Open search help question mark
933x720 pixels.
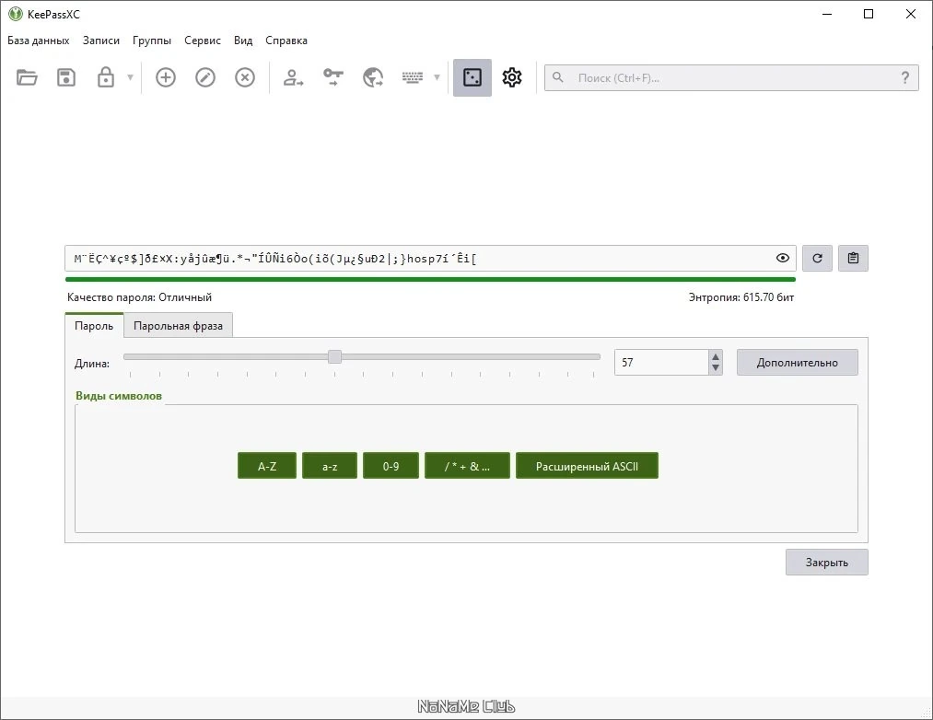(x=905, y=77)
